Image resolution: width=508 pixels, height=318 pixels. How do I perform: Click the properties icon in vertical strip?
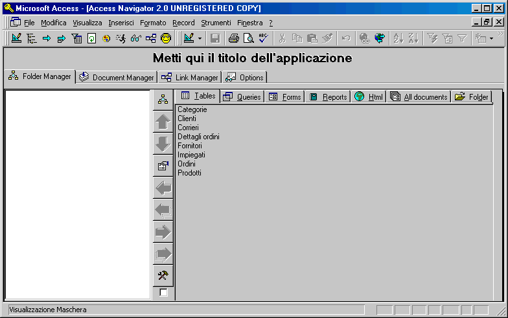coord(163,166)
